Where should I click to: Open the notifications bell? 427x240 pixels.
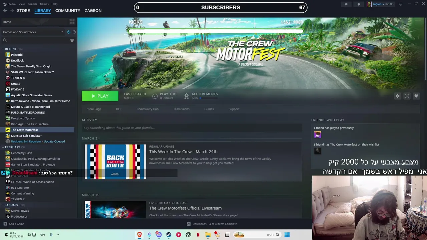(359, 4)
